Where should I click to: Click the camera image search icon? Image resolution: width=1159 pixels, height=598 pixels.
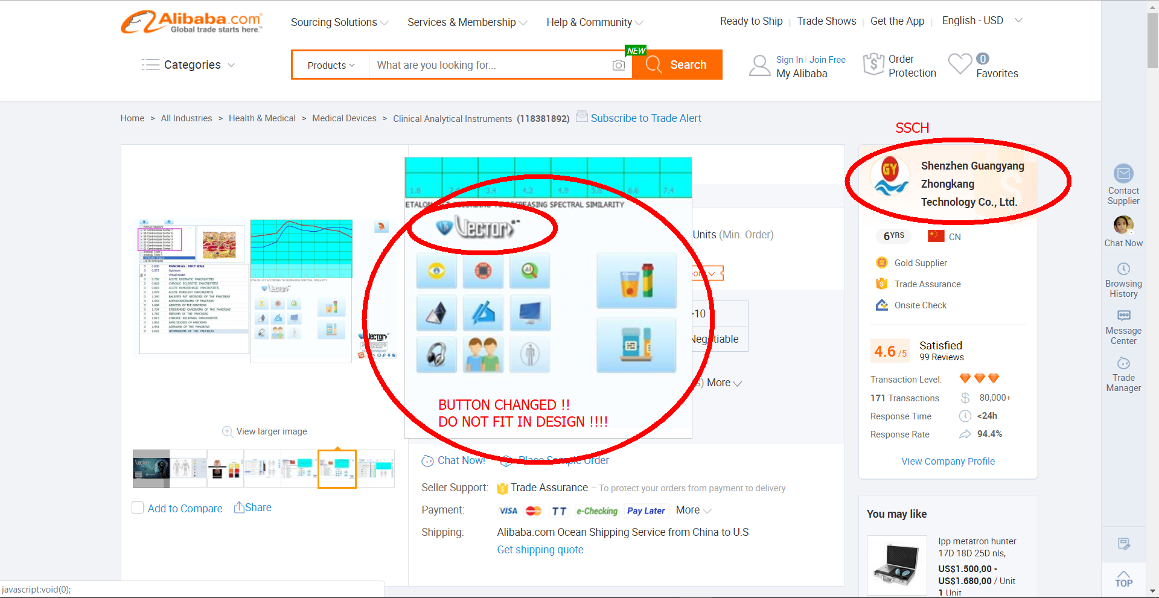click(x=618, y=65)
